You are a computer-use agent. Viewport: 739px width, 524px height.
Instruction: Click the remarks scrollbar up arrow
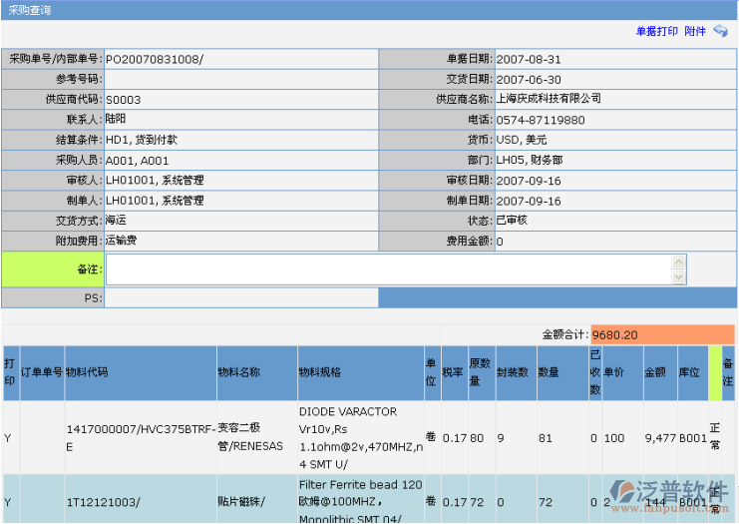click(679, 262)
